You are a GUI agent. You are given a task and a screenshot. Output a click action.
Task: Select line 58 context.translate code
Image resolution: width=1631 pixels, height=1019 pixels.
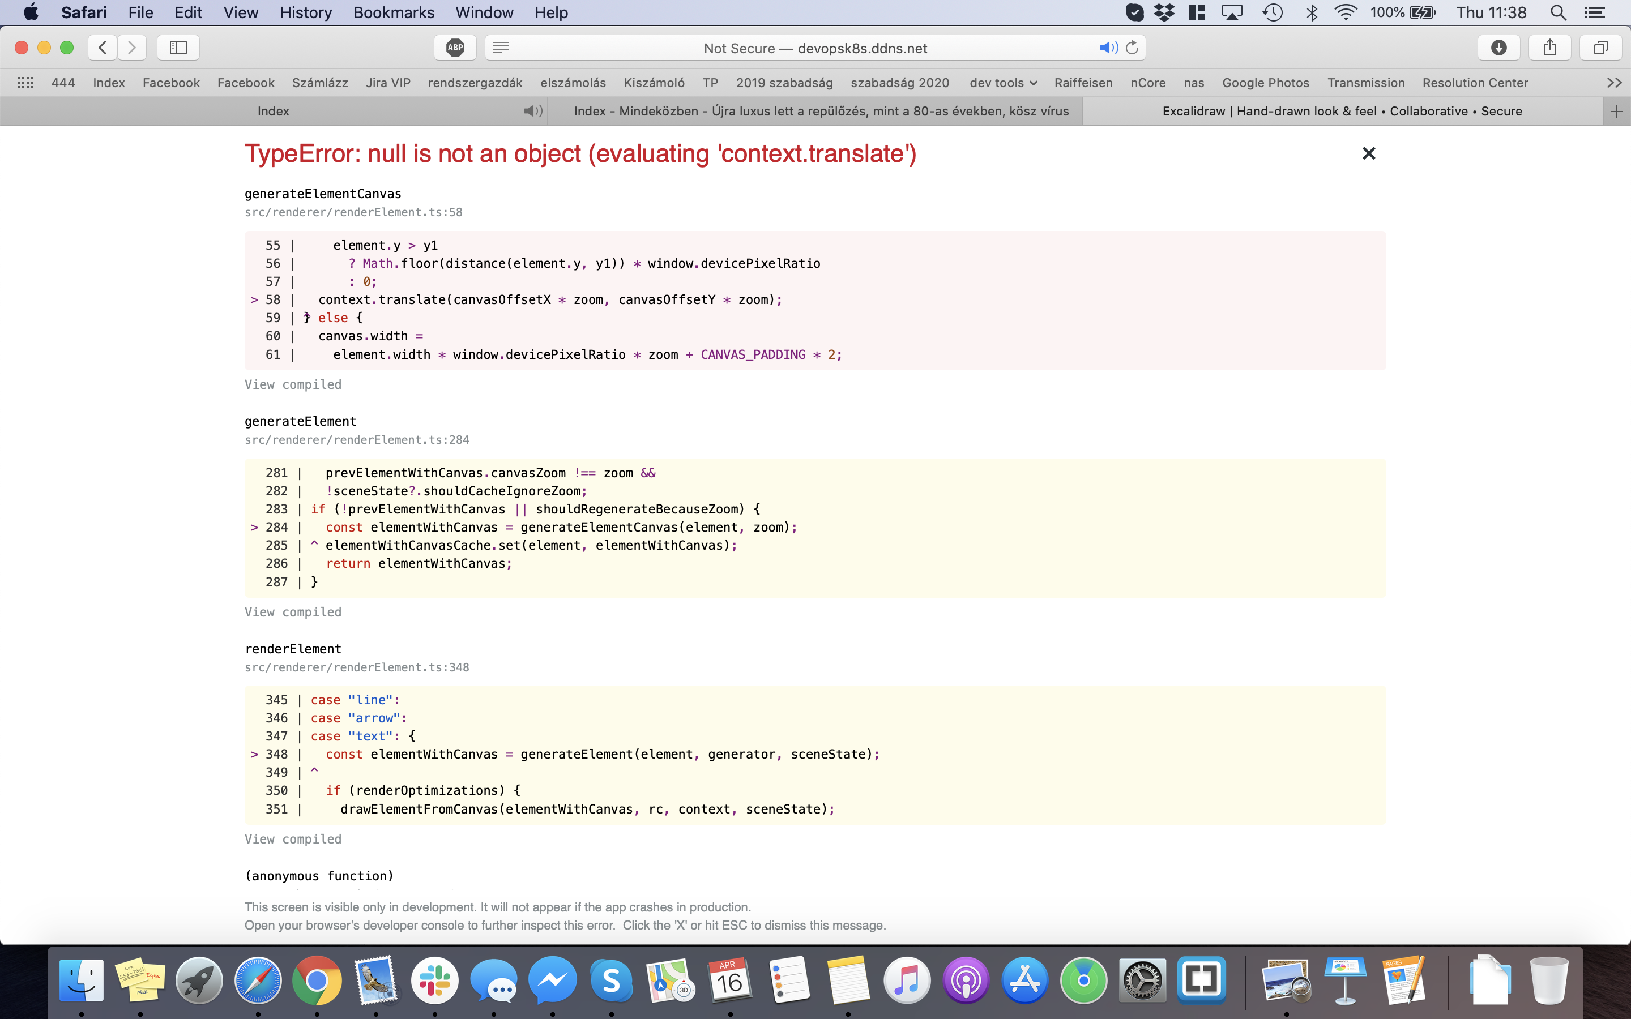[550, 300]
